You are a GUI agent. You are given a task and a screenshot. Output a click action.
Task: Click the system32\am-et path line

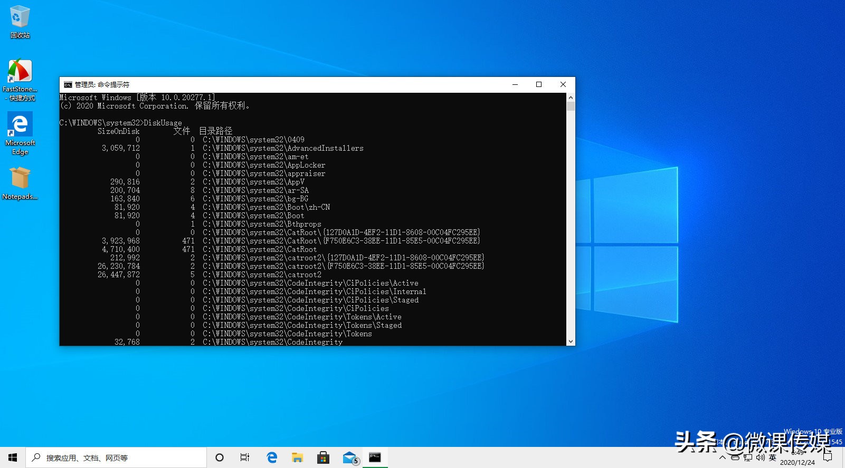[255, 157]
